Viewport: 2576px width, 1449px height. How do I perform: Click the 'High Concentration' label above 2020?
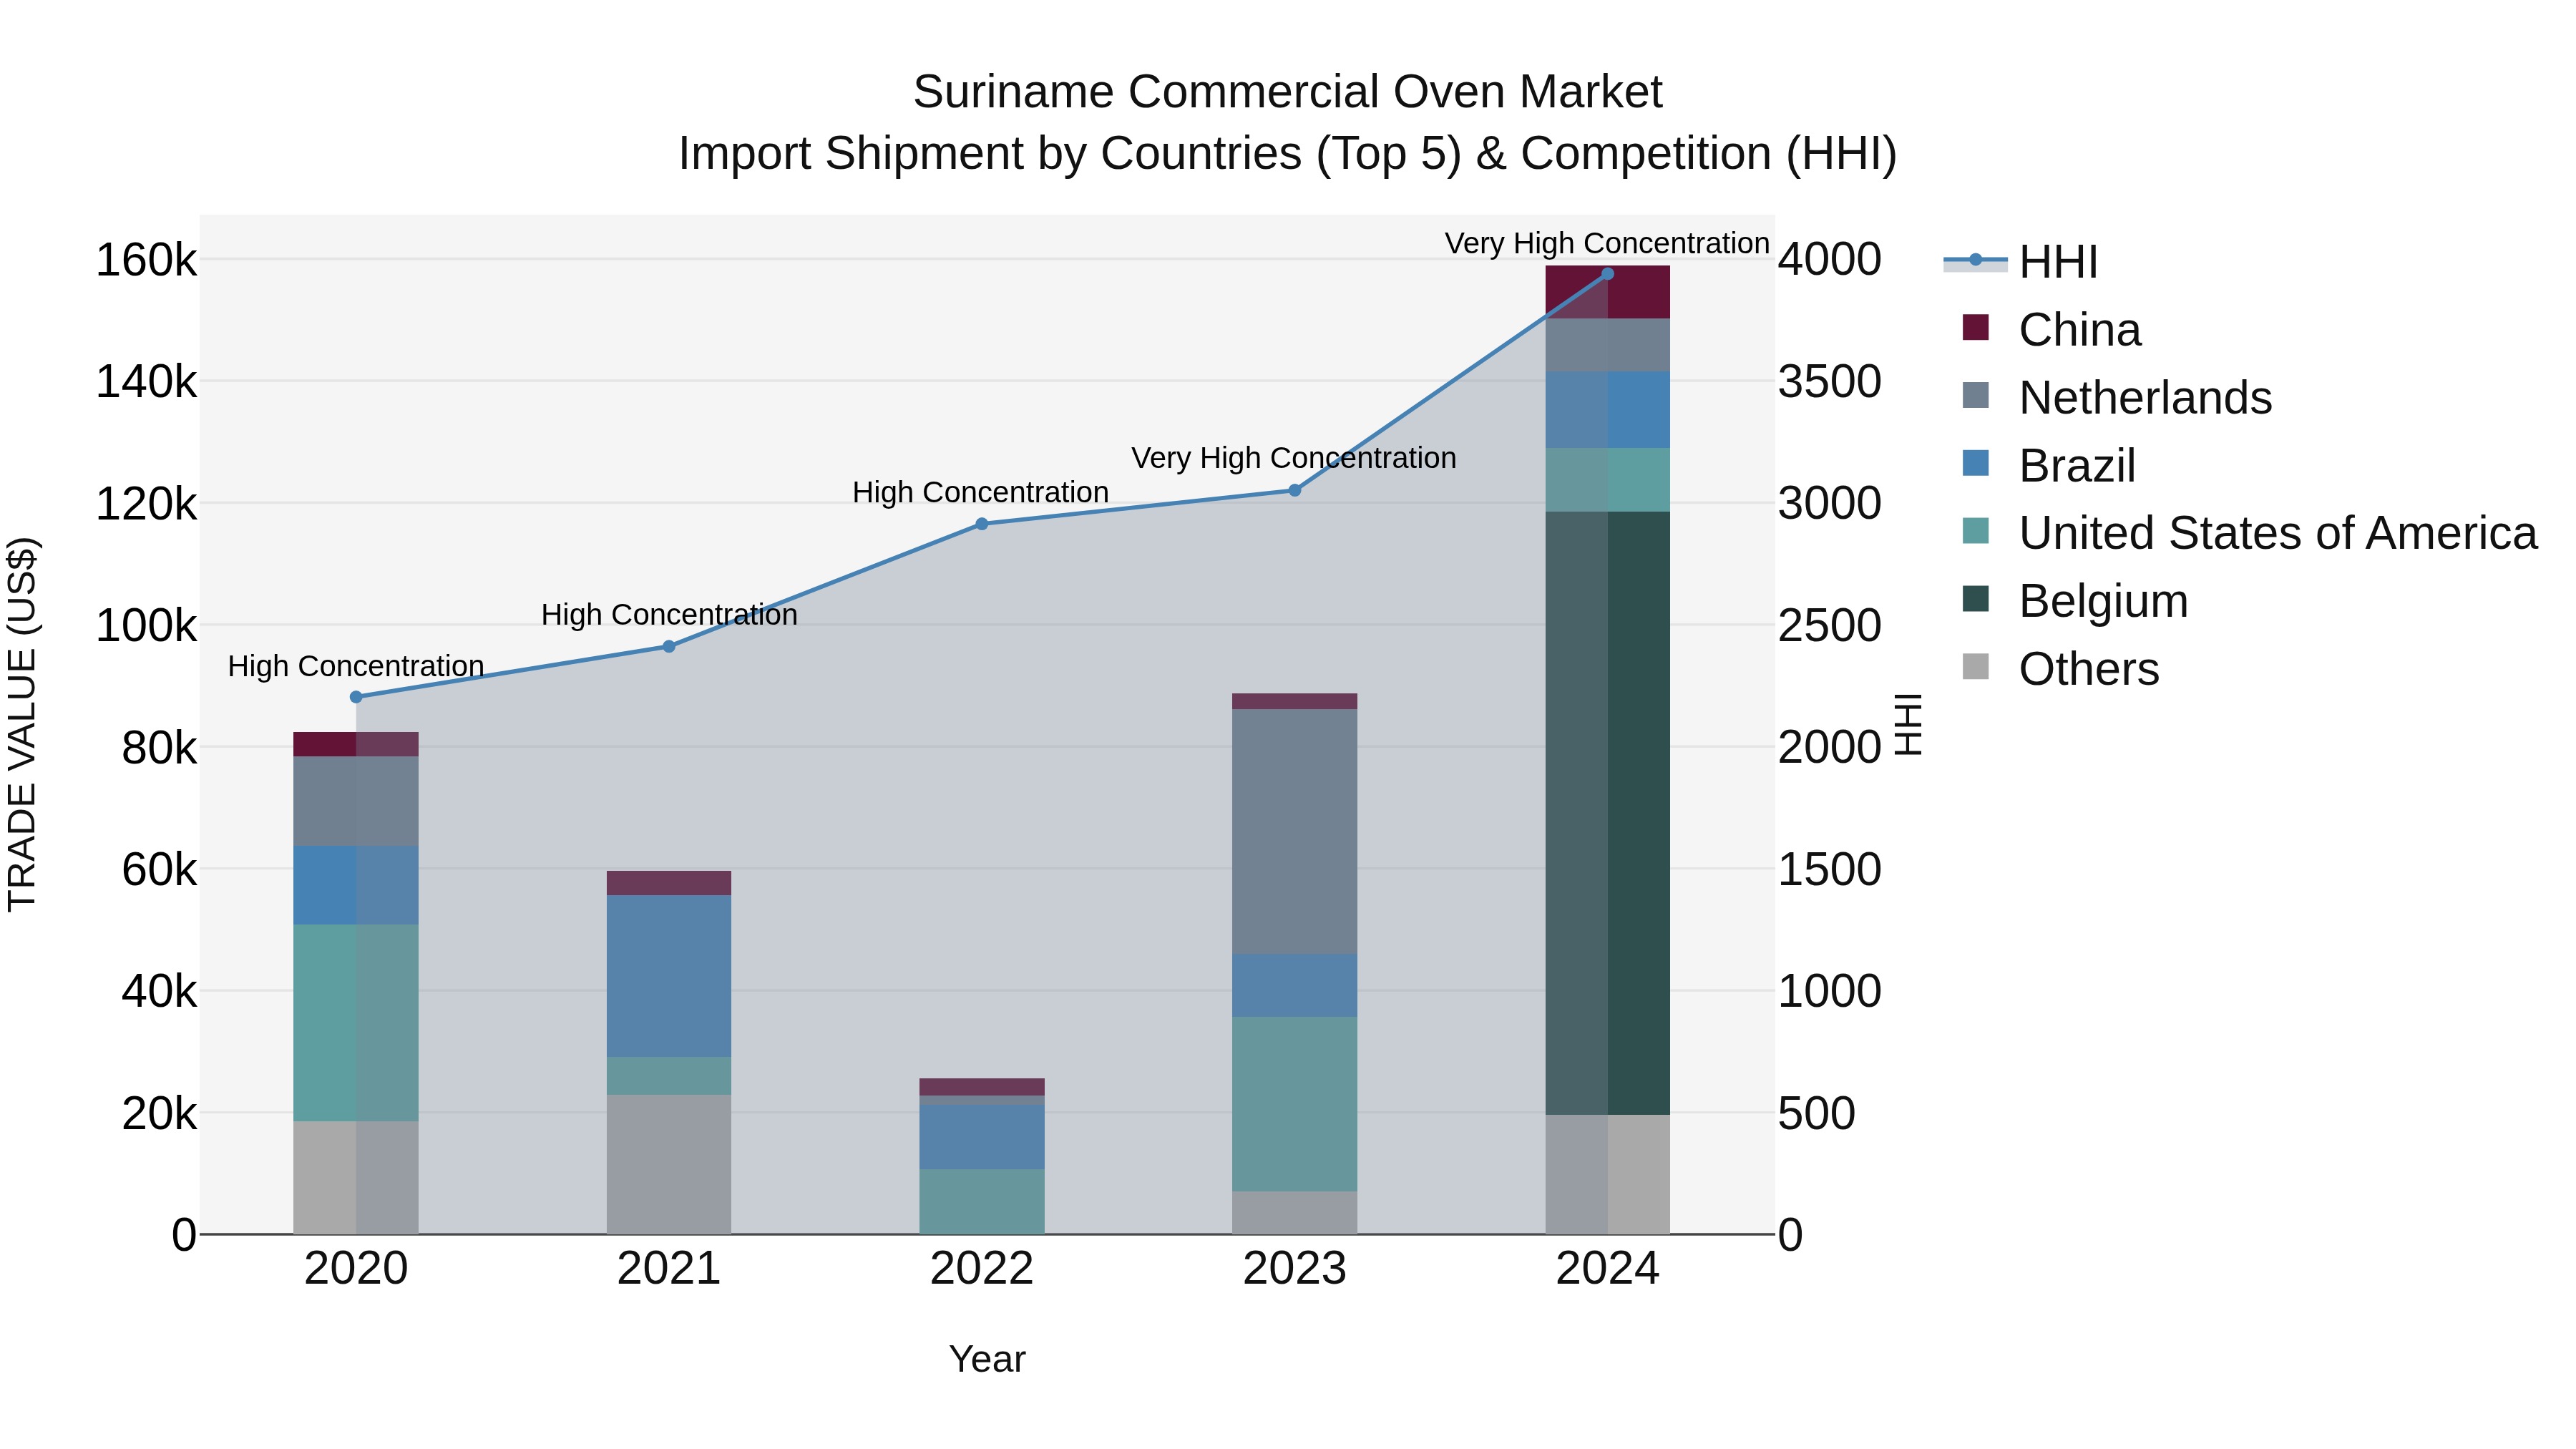pyautogui.click(x=356, y=666)
